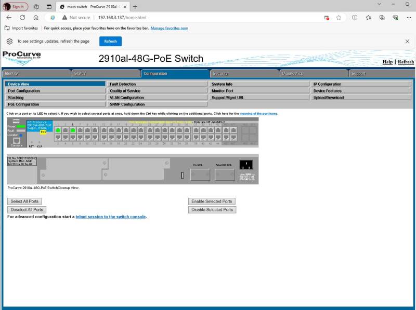Click the blue Locator LED
The width and height of the screenshot is (416, 310).
click(21, 136)
